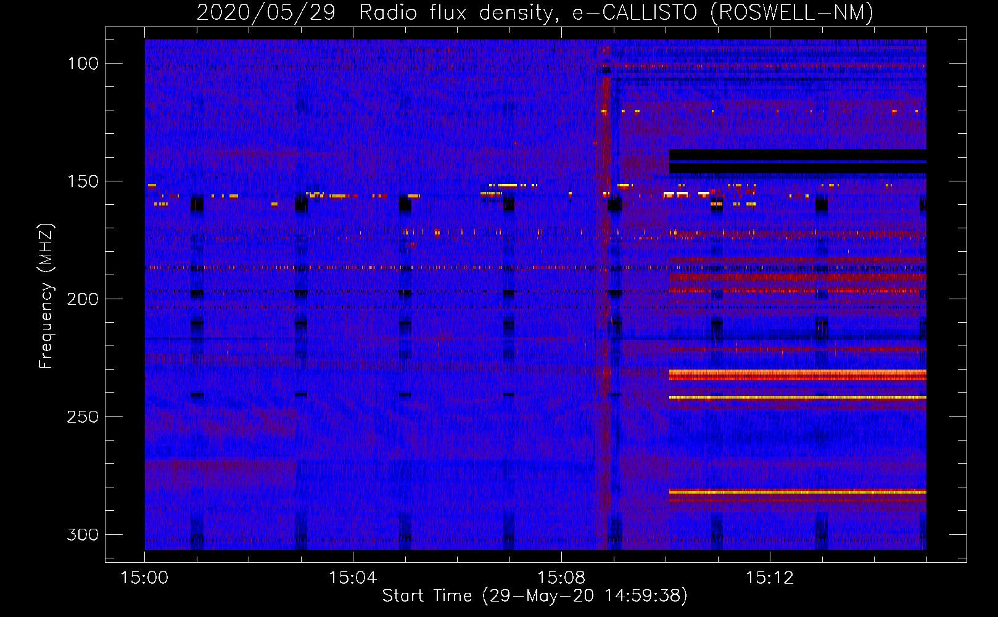Image resolution: width=998 pixels, height=617 pixels.
Task: Click the plot title 'Radio flux density, e-CALLISTO (ROSWELL-NM)'
Action: pyautogui.click(x=616, y=12)
